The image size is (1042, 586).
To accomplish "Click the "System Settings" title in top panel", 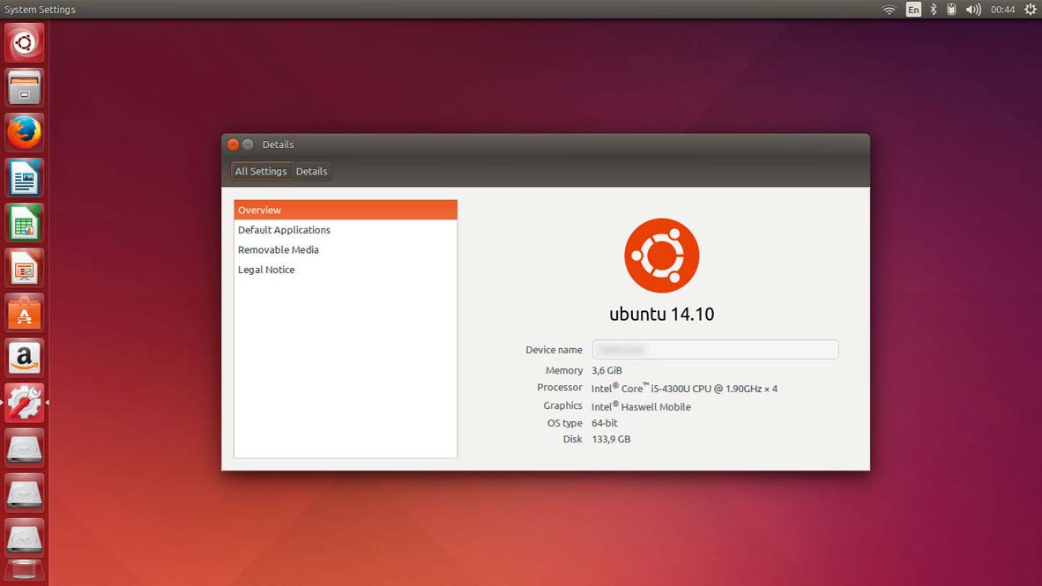I will [x=40, y=10].
